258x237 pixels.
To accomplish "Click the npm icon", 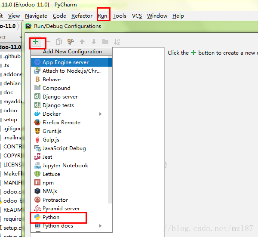I will coord(37,182).
